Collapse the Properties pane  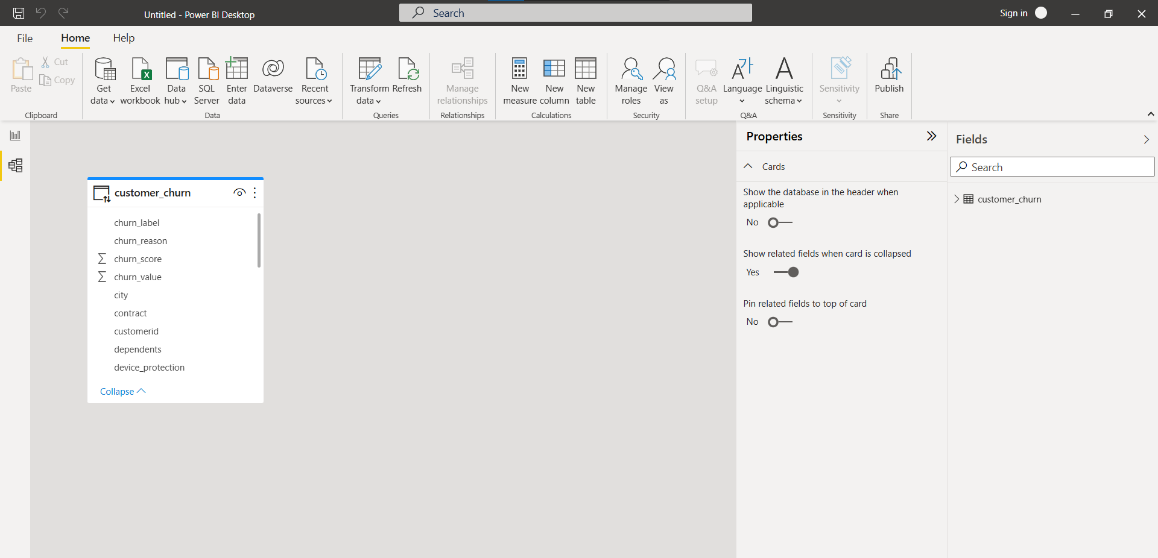click(931, 136)
